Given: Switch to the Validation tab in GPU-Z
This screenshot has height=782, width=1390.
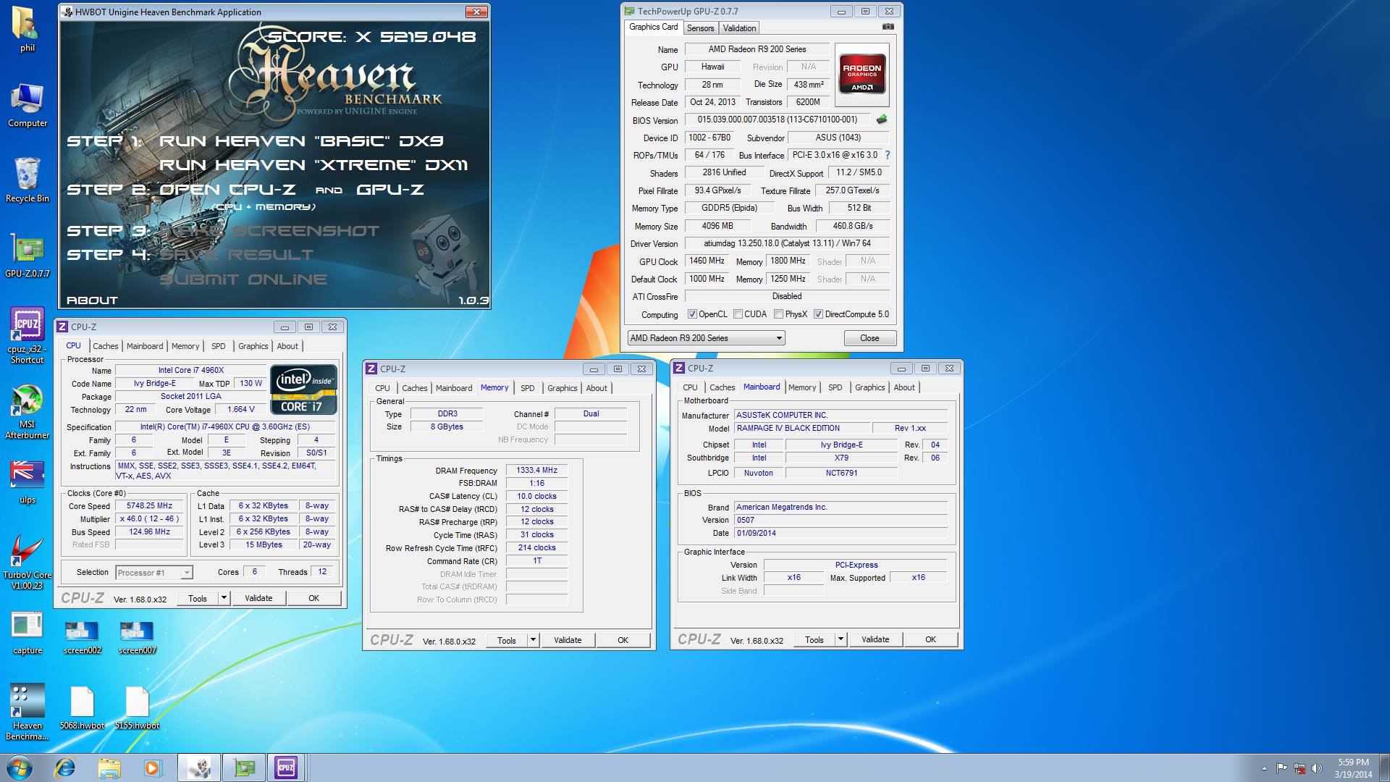Looking at the screenshot, I should point(739,28).
